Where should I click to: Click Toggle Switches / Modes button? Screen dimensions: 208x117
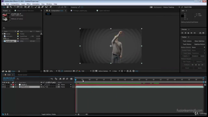pos(48,114)
